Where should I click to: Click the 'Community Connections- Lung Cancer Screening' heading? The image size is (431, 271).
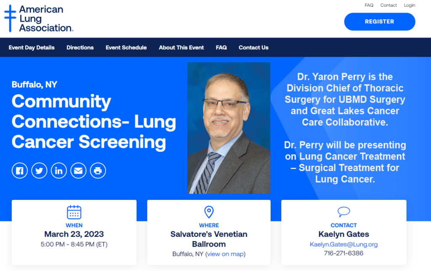[94, 122]
